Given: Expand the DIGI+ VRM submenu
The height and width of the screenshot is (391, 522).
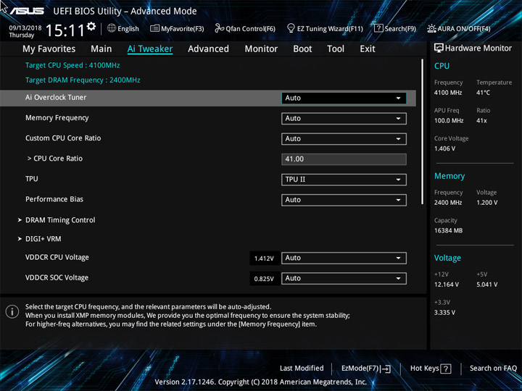Looking at the screenshot, I should pos(43,239).
